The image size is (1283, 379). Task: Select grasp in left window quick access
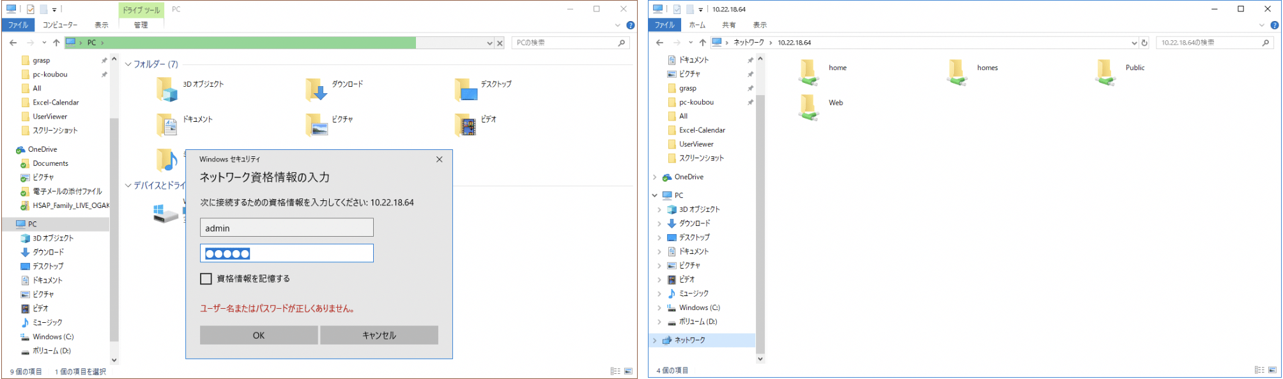point(41,61)
